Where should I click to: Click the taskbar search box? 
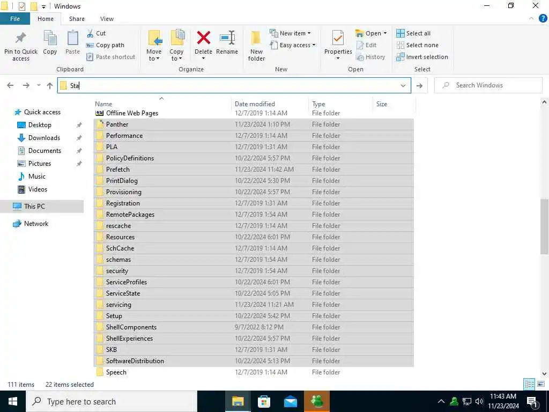[112, 401]
